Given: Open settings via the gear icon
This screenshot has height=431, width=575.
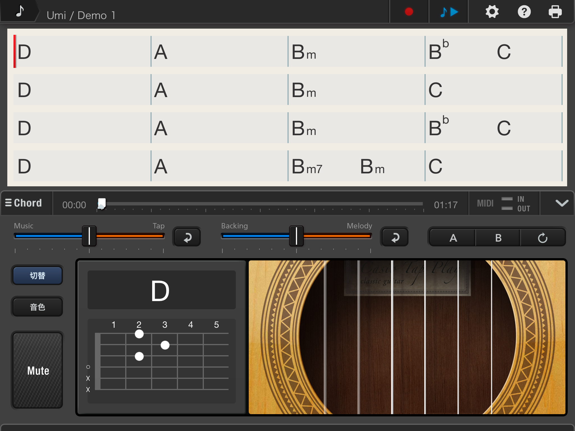Looking at the screenshot, I should (x=492, y=12).
